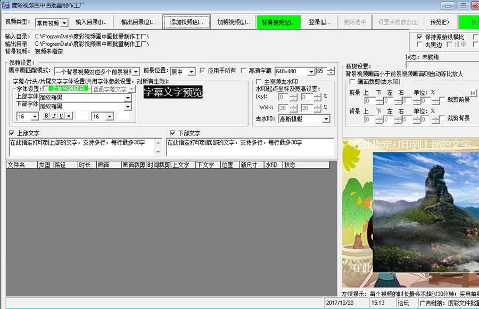Enable 主视频去水印 checkbox
The image size is (479, 309).
[x=259, y=82]
